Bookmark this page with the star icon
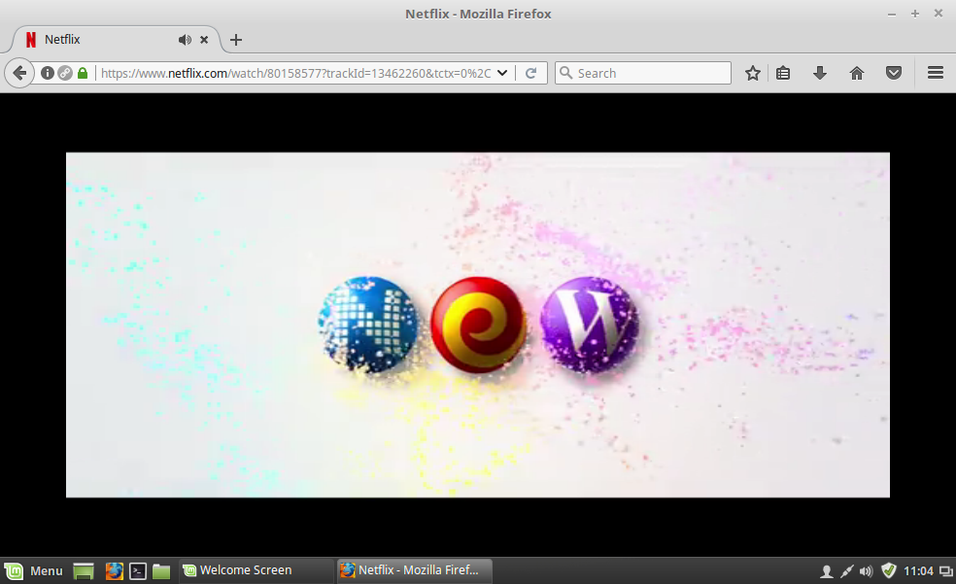 tap(752, 73)
